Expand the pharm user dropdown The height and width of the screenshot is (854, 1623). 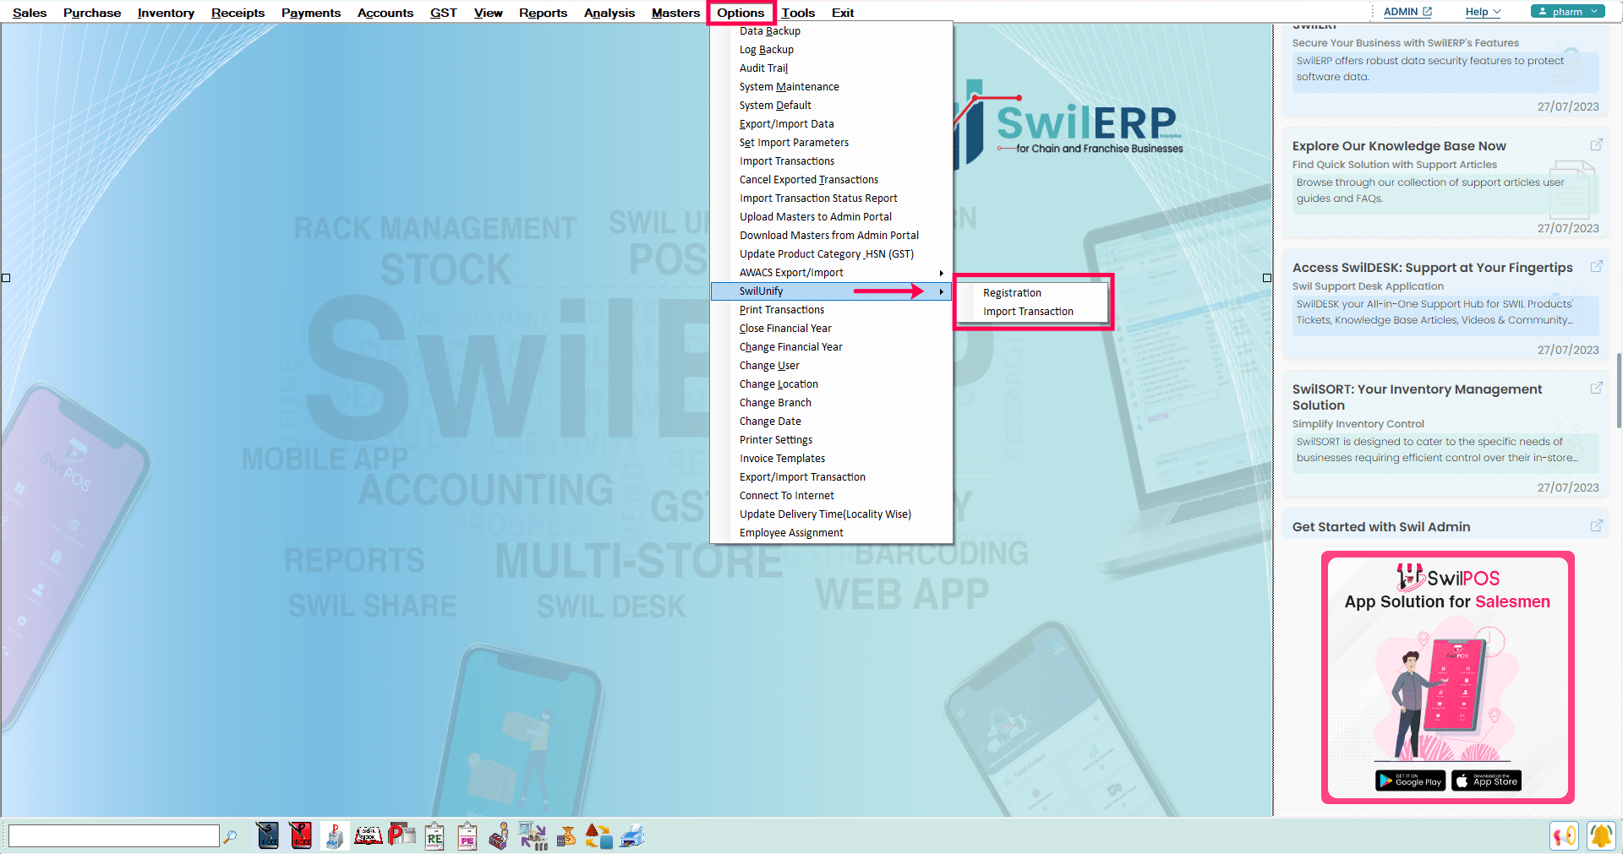[x=1567, y=11]
